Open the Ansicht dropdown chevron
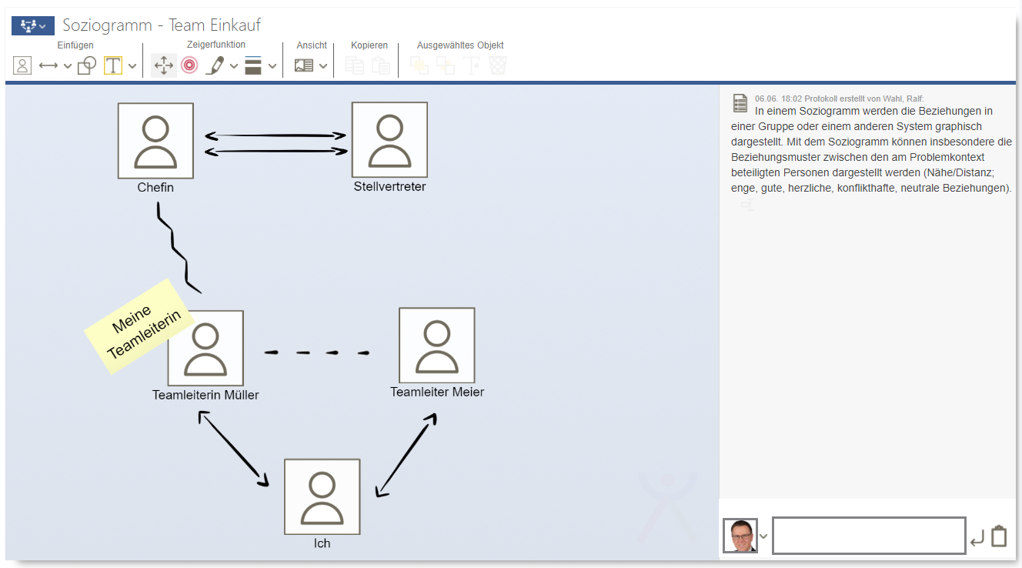The image size is (1022, 568). point(324,65)
